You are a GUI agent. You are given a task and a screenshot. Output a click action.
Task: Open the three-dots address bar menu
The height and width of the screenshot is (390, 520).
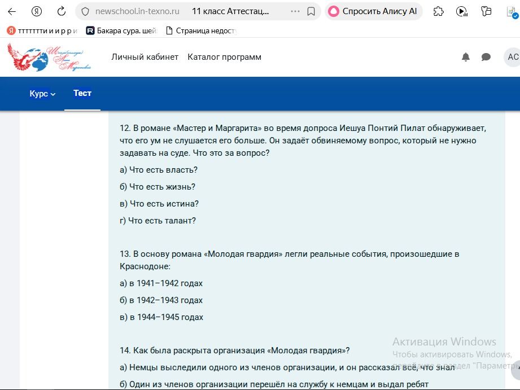pyautogui.click(x=295, y=11)
